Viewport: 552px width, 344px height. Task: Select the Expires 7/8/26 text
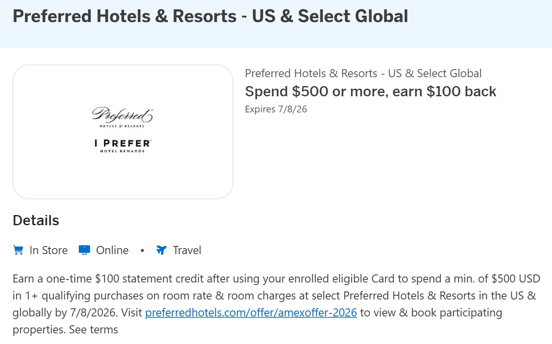tap(276, 109)
